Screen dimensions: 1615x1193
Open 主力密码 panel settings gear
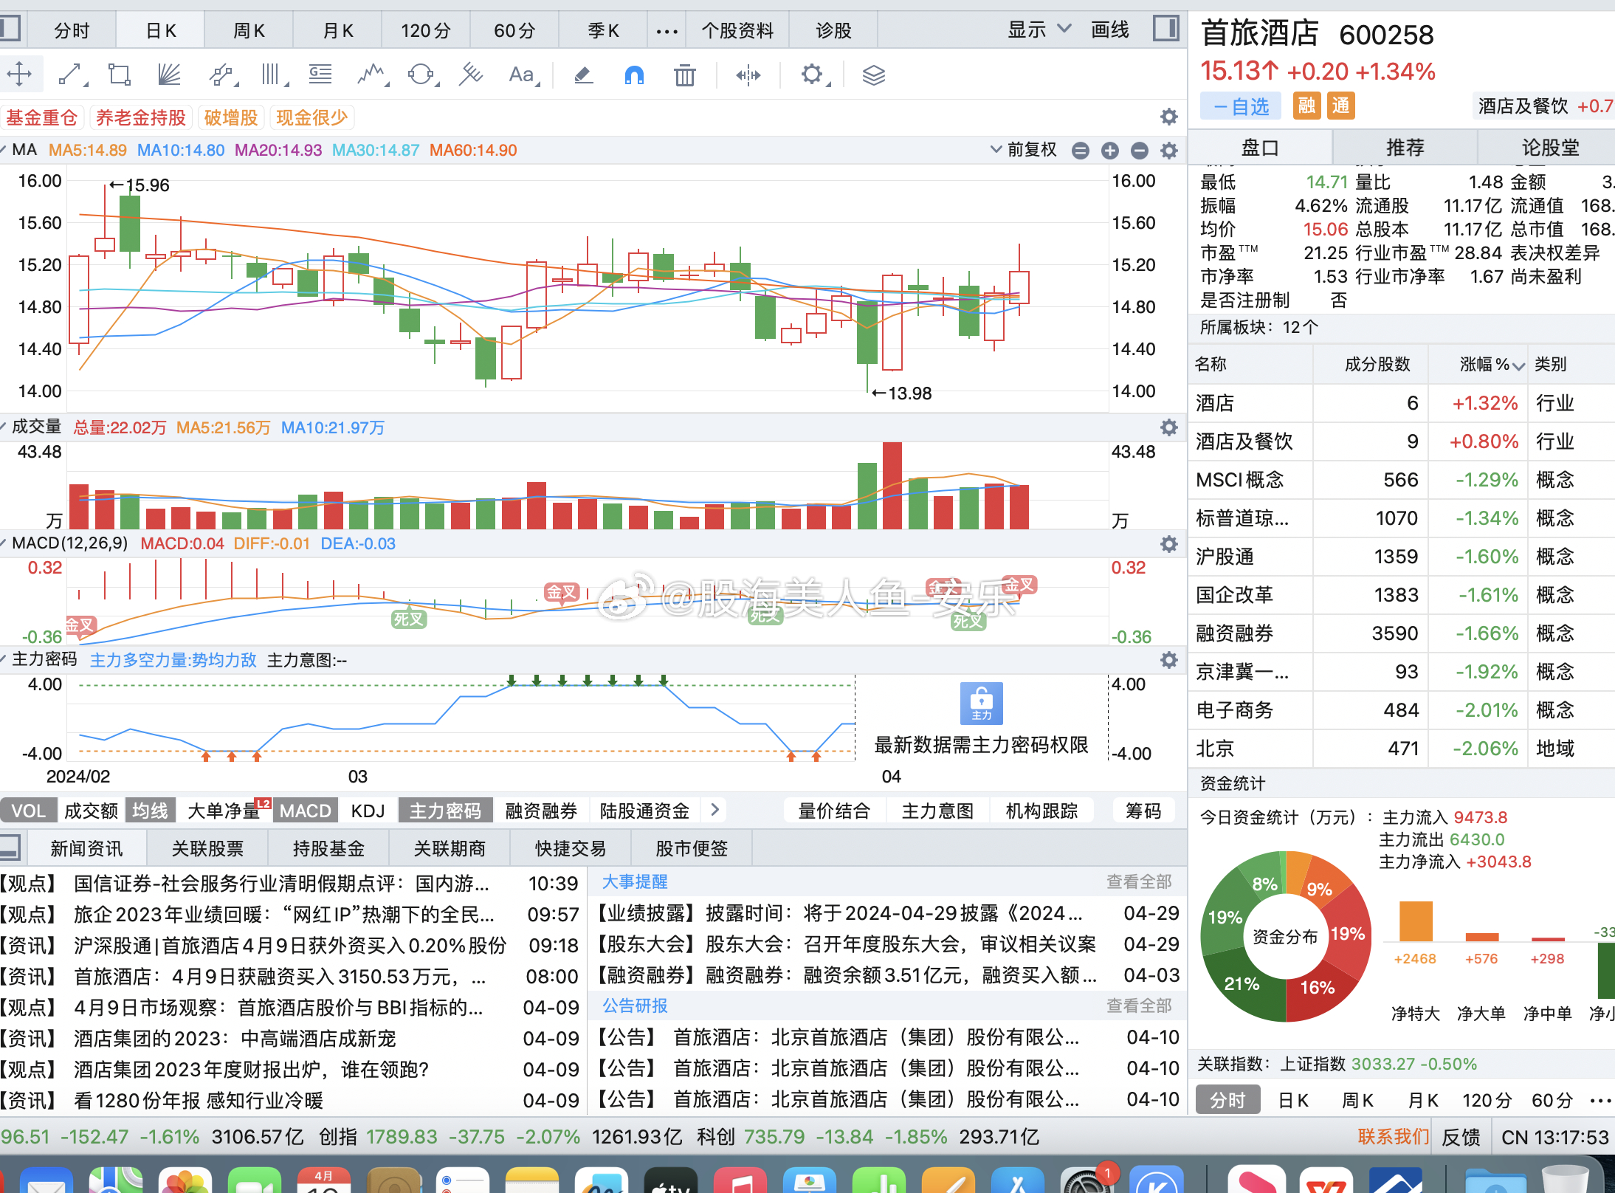pos(1168,660)
